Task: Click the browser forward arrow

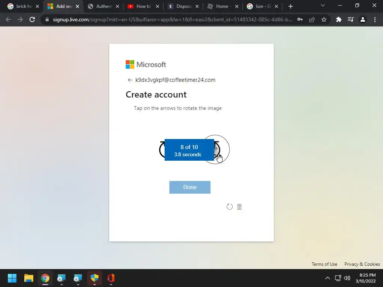Action: point(20,19)
